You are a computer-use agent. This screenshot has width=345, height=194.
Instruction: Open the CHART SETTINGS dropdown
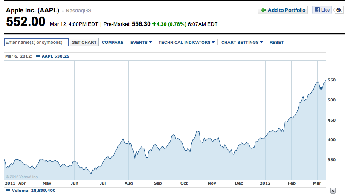pos(242,43)
